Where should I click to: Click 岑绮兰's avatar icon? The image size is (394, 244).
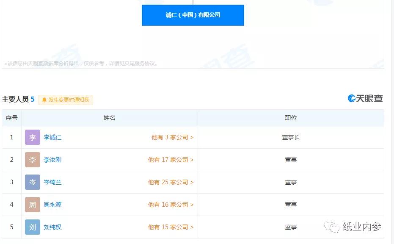(32, 182)
